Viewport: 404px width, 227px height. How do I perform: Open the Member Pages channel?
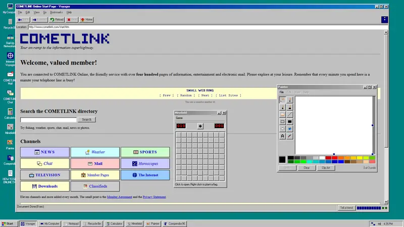(x=95, y=175)
